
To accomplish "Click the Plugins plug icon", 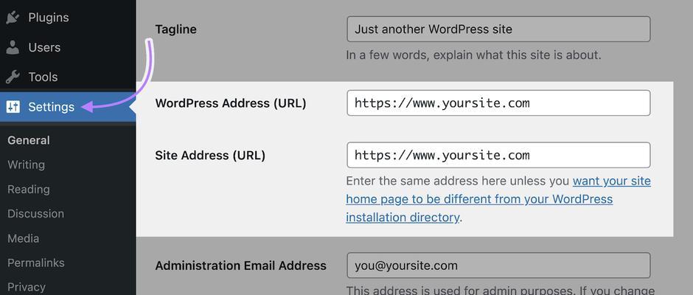I will point(13,18).
